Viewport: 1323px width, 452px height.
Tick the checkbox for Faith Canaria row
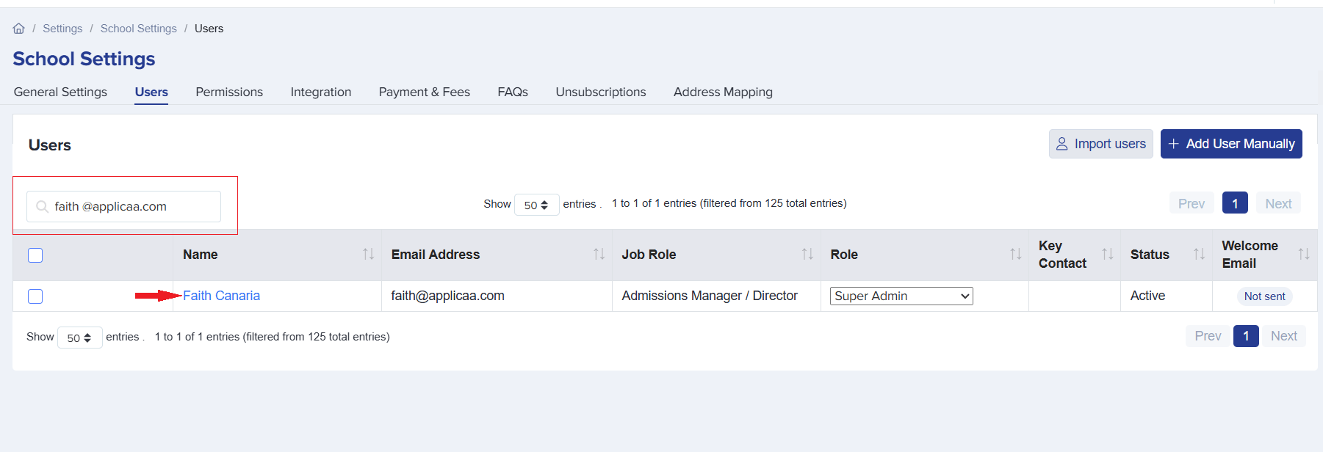35,296
